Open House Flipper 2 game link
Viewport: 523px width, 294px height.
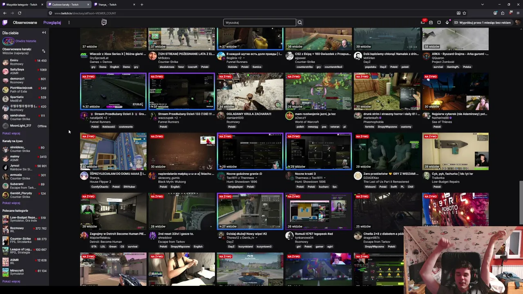pyautogui.click(x=101, y=182)
